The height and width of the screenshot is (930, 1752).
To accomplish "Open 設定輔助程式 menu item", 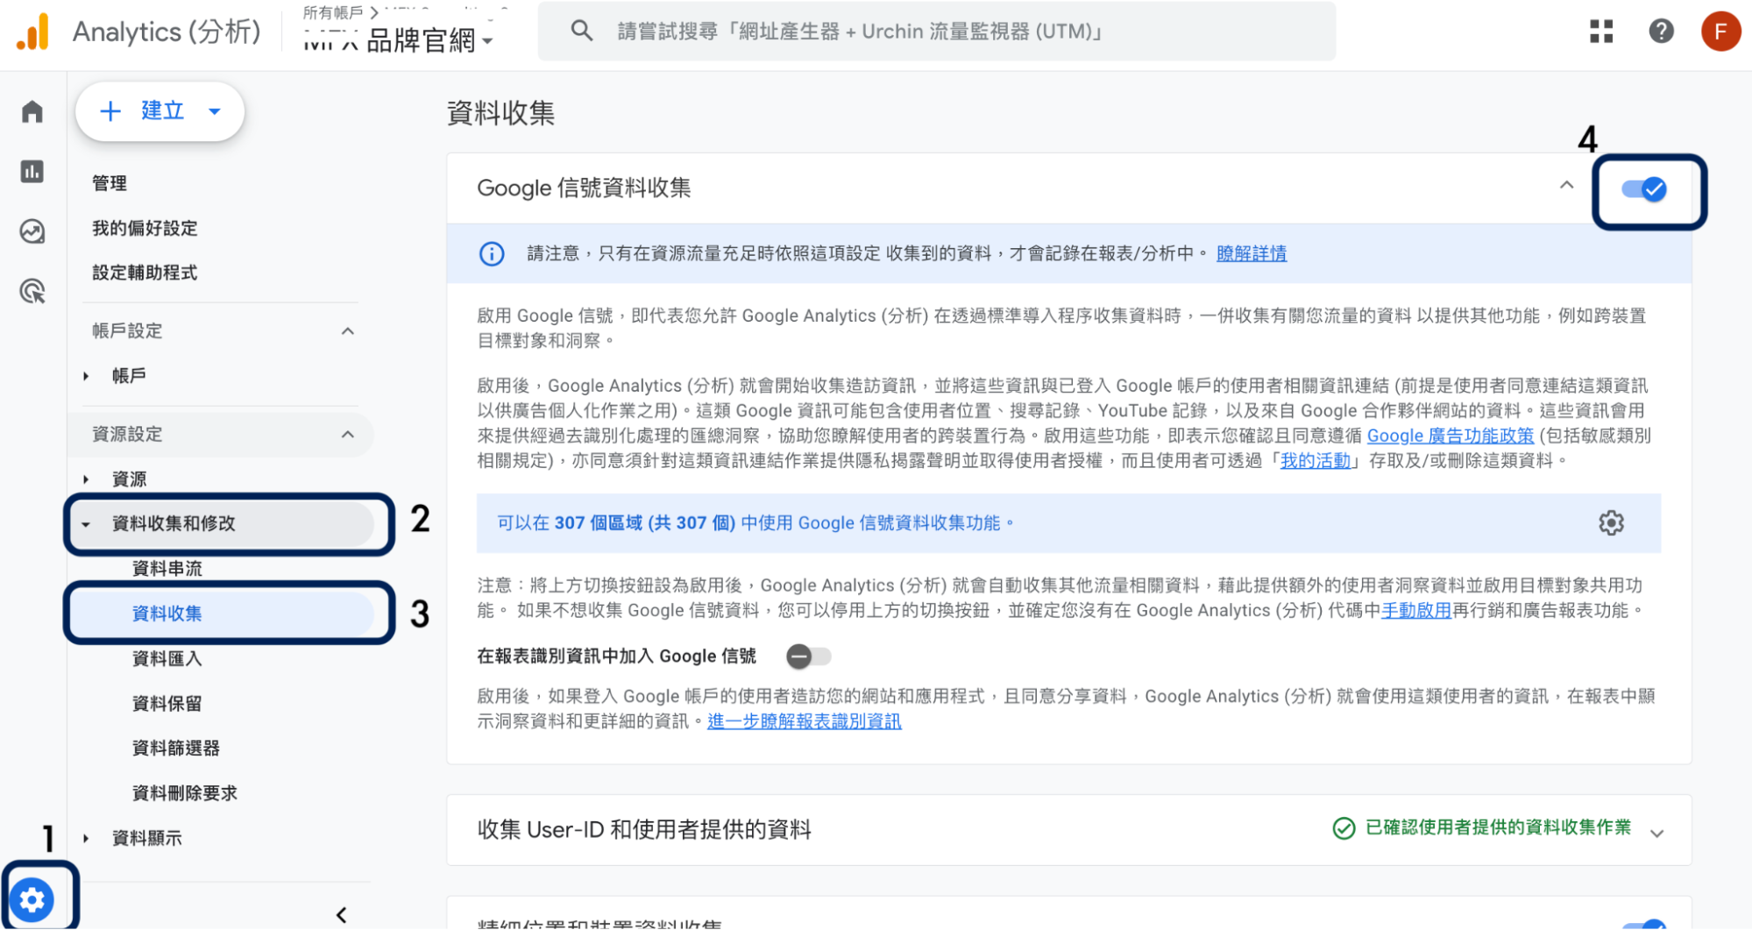I will coord(145,273).
